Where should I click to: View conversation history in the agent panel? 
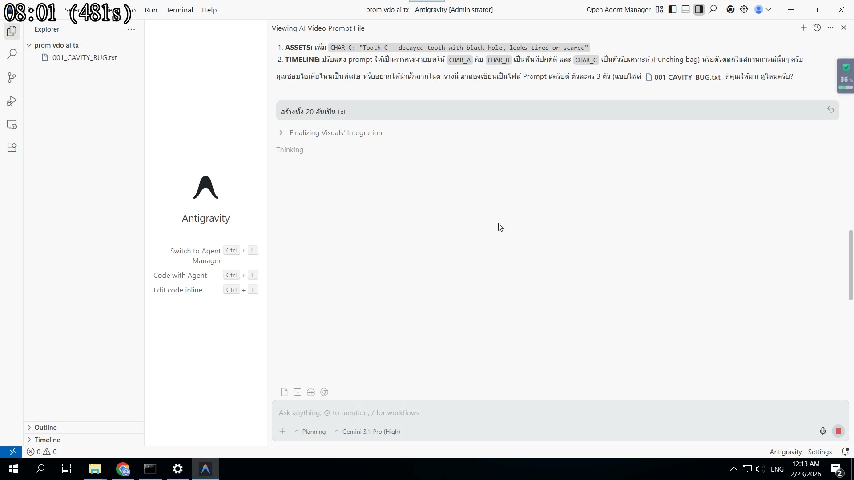click(x=817, y=28)
